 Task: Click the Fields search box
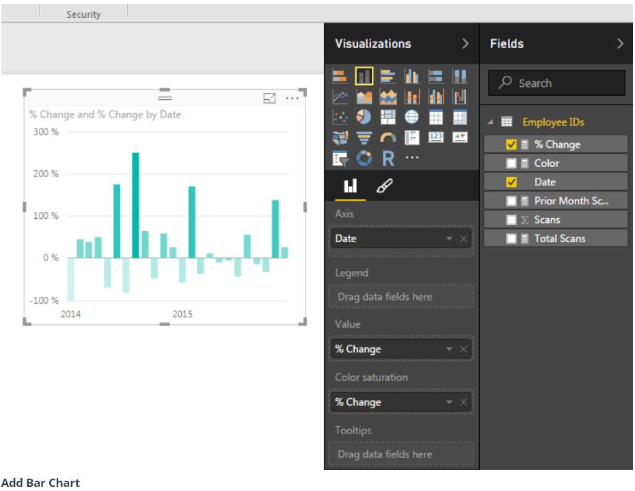point(556,83)
